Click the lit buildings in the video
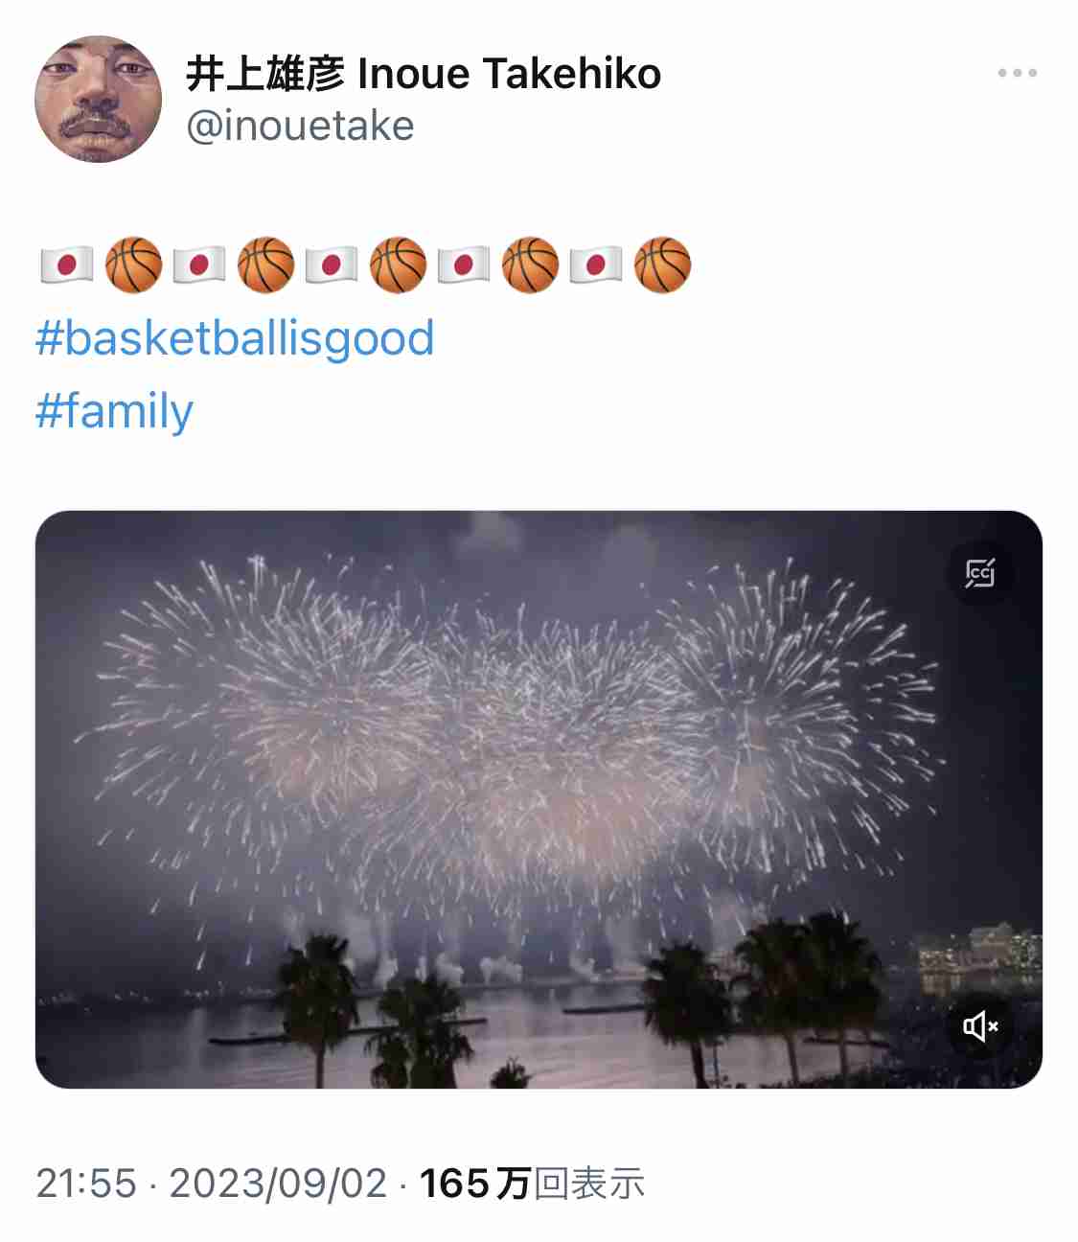This screenshot has height=1242, width=1078. pos(977,949)
